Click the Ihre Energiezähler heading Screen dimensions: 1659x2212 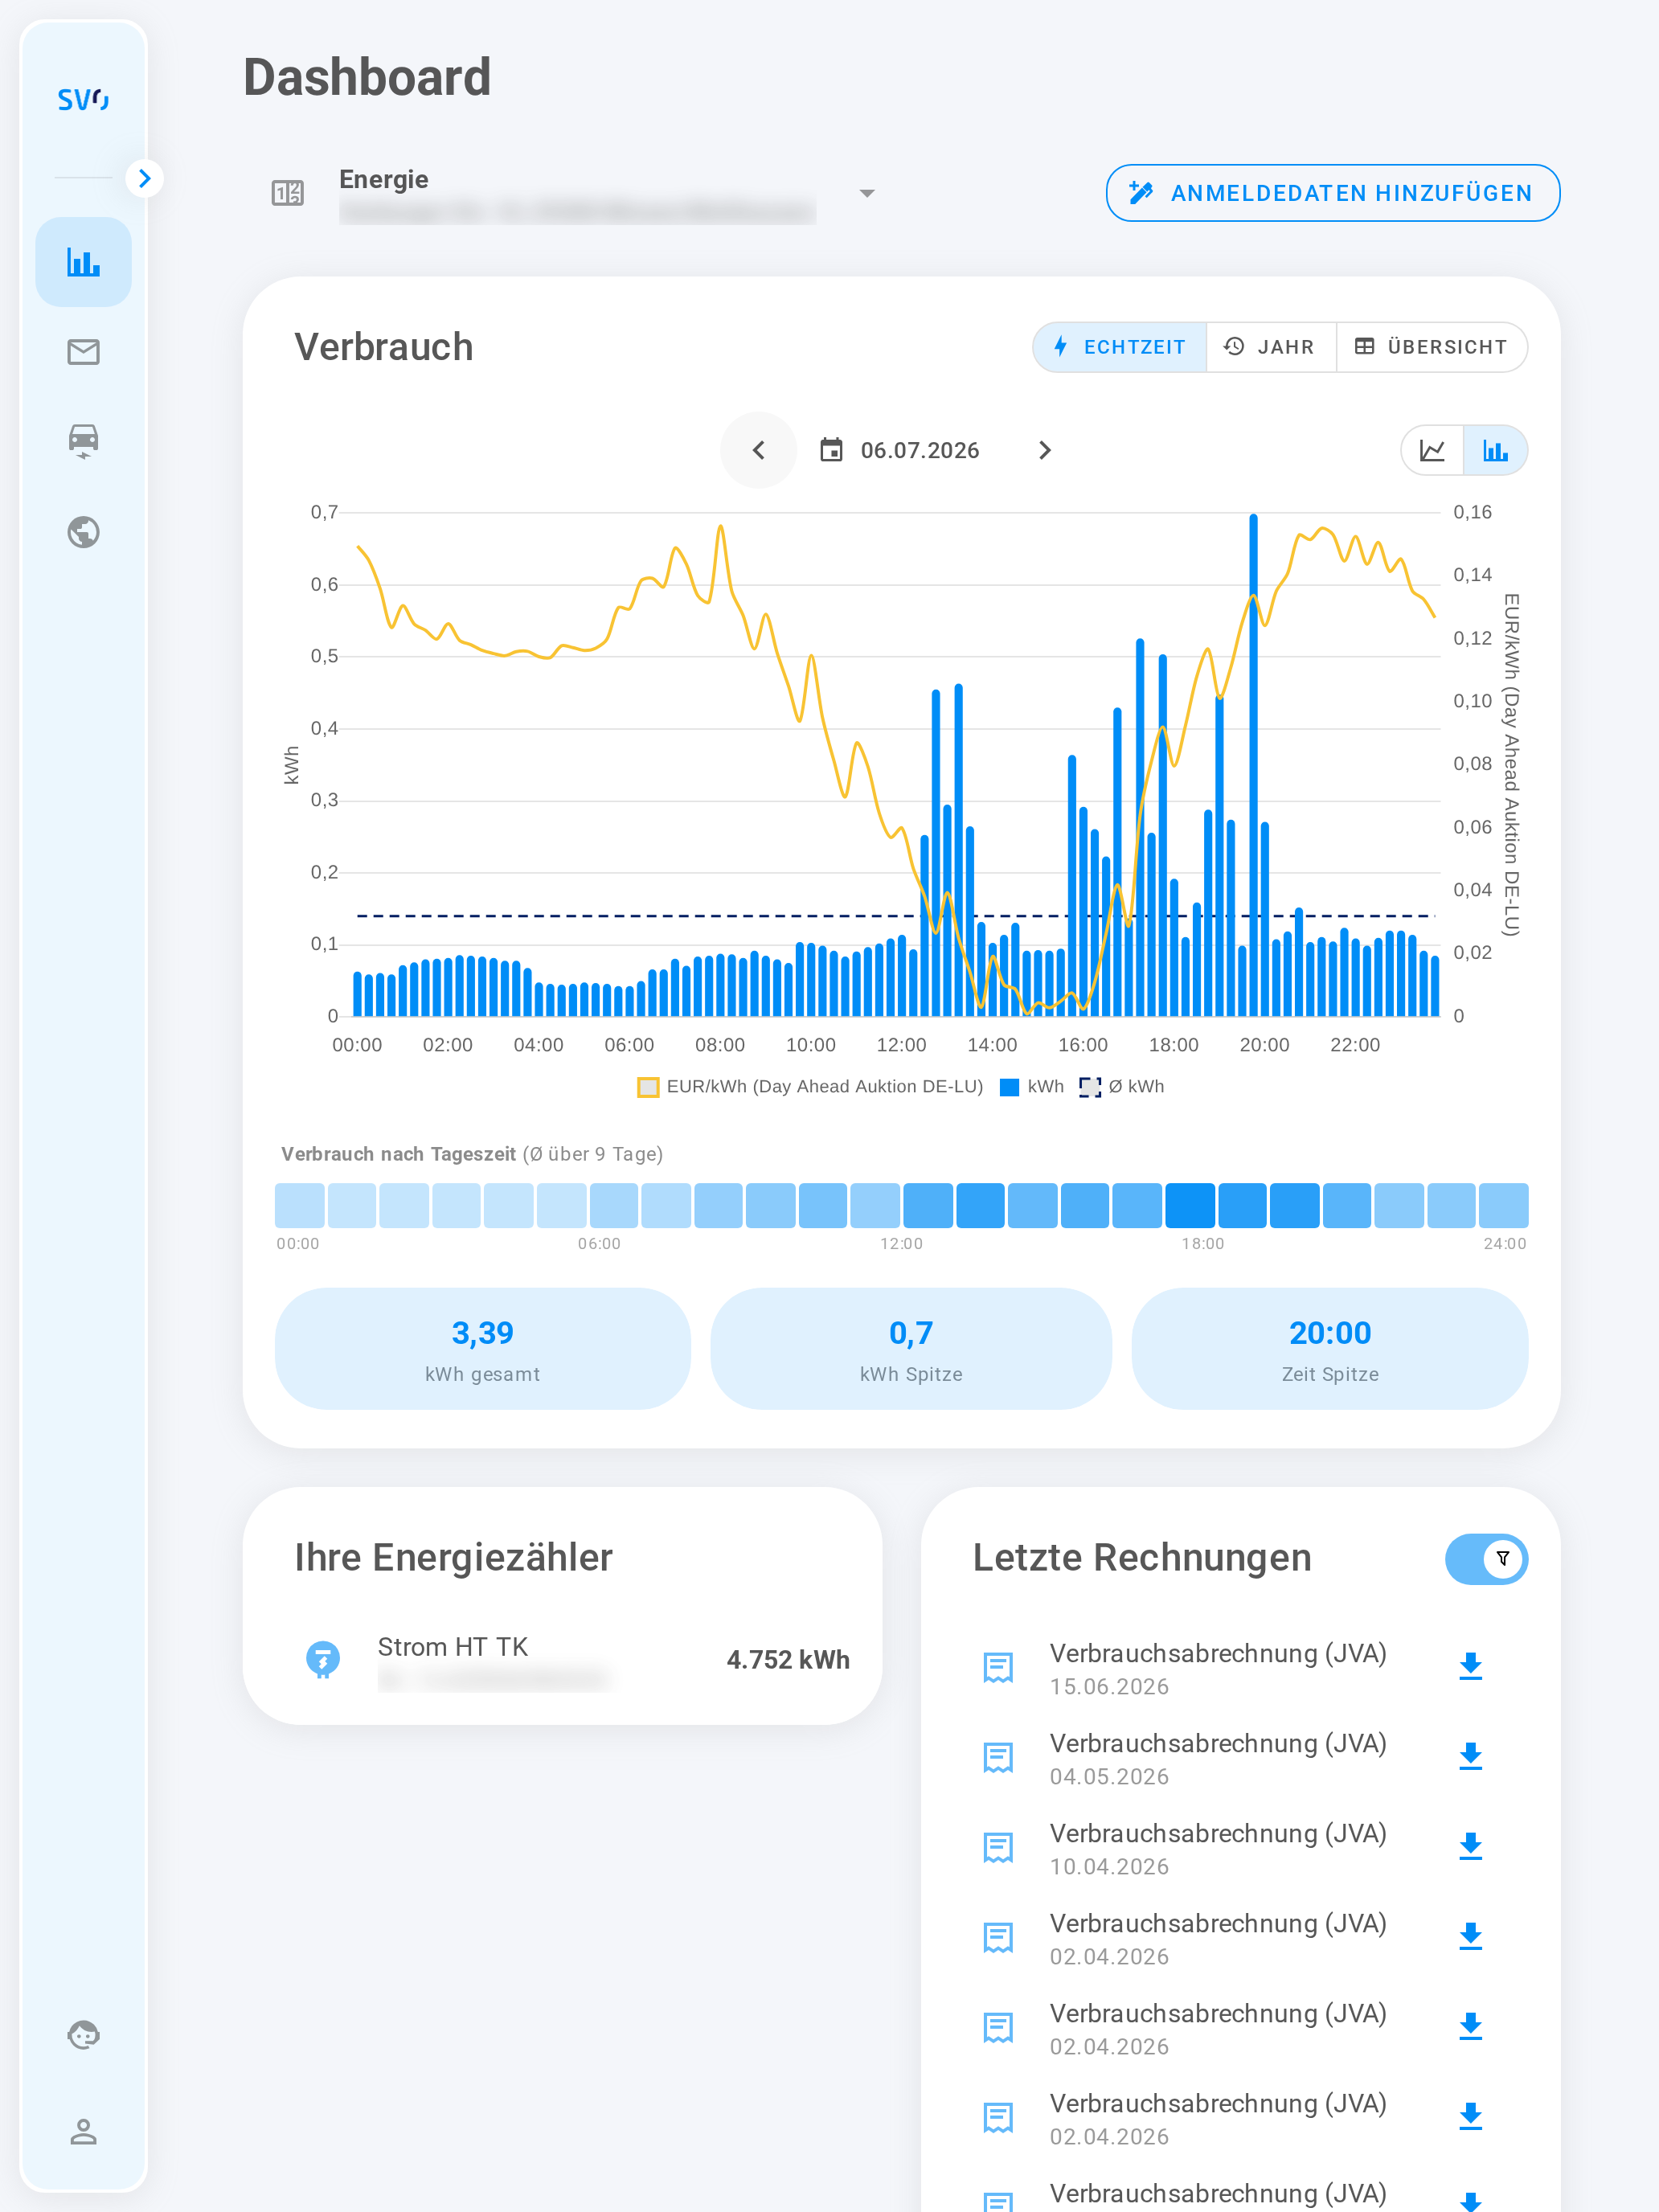click(453, 1558)
